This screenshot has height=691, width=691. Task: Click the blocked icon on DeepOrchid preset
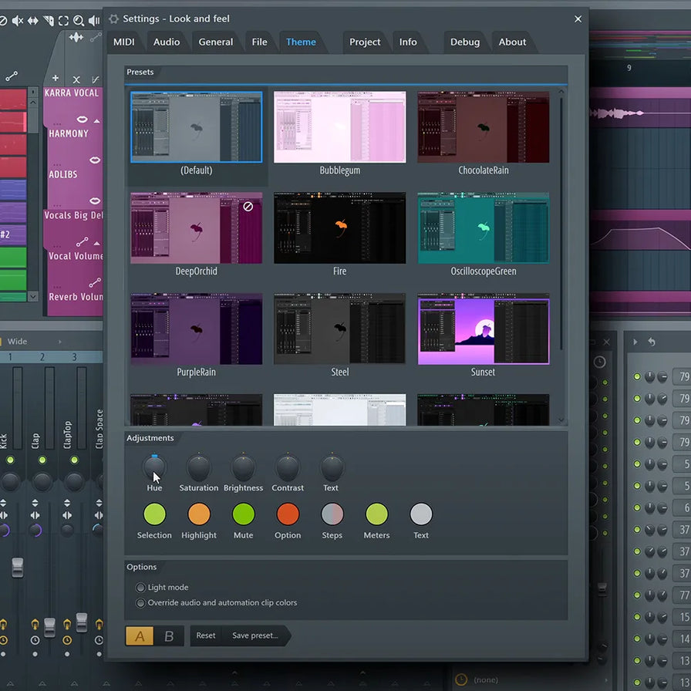click(248, 206)
